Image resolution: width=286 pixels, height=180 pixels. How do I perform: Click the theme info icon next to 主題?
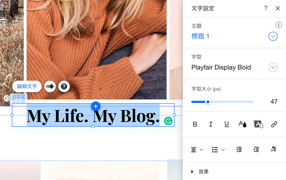[278, 25]
